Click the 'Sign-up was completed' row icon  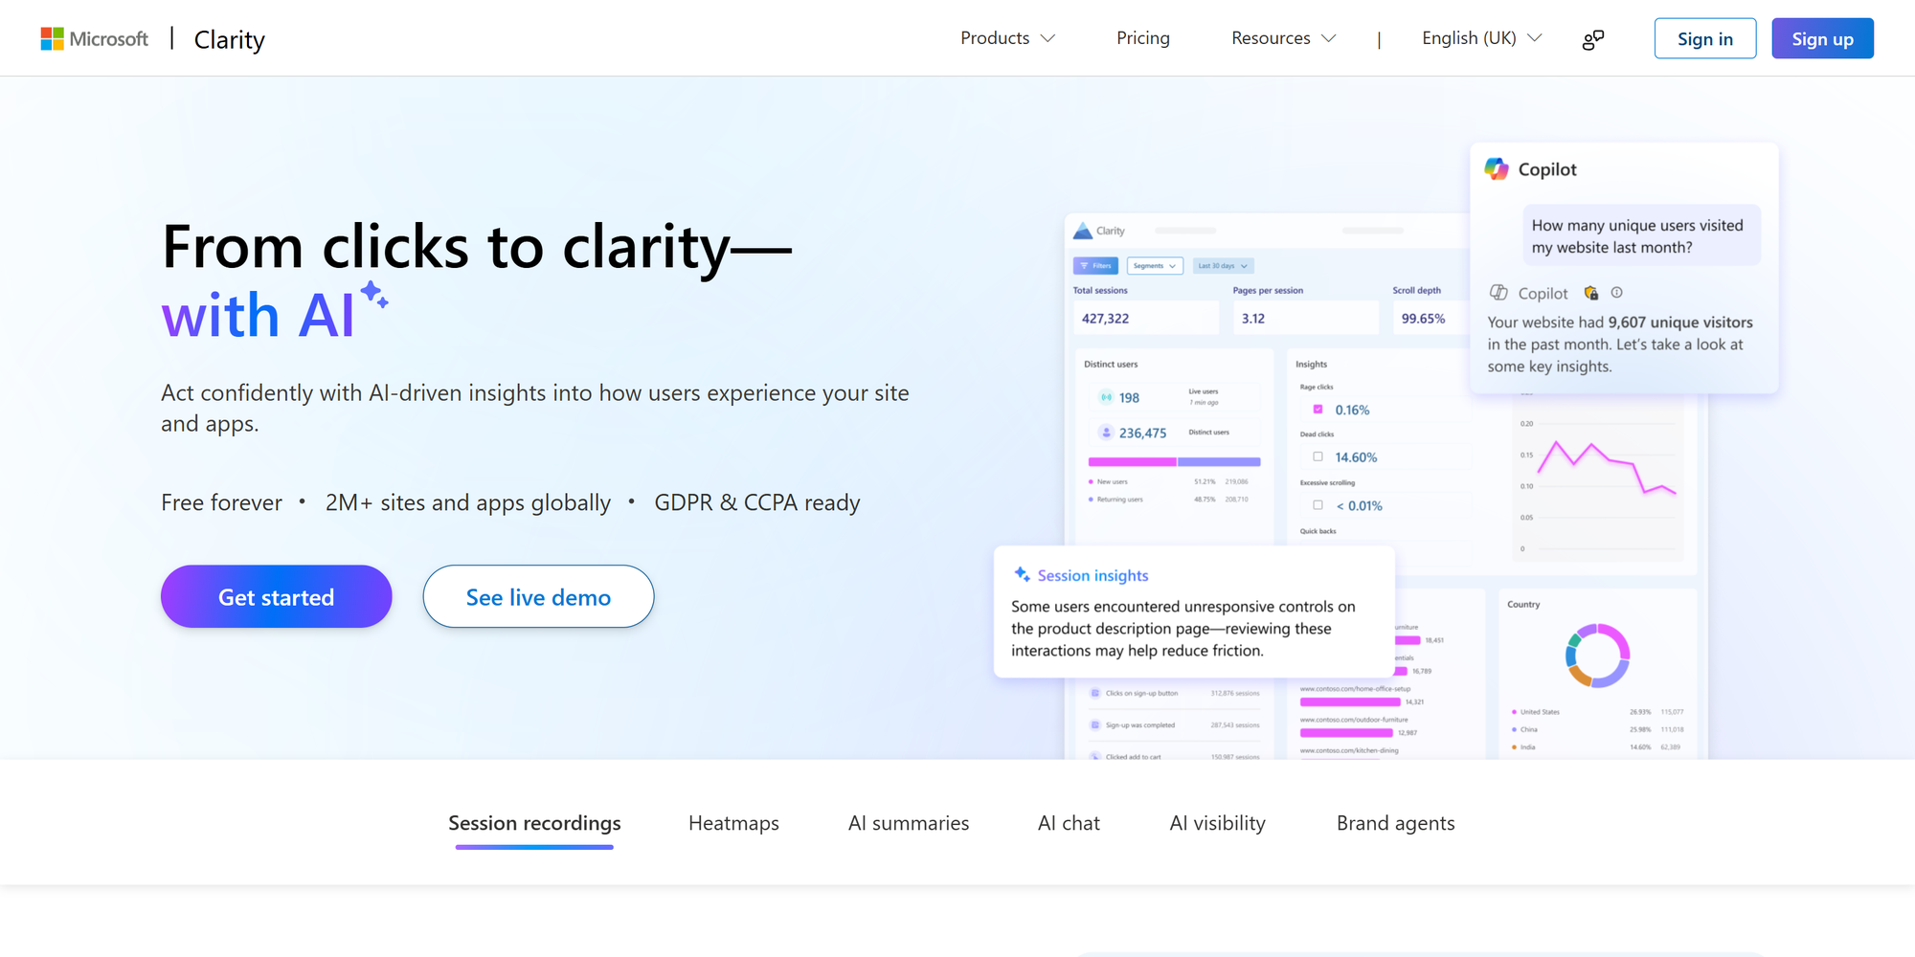pos(1094,724)
